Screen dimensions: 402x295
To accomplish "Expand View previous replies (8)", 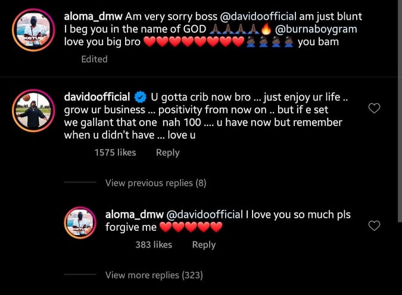I will [155, 183].
